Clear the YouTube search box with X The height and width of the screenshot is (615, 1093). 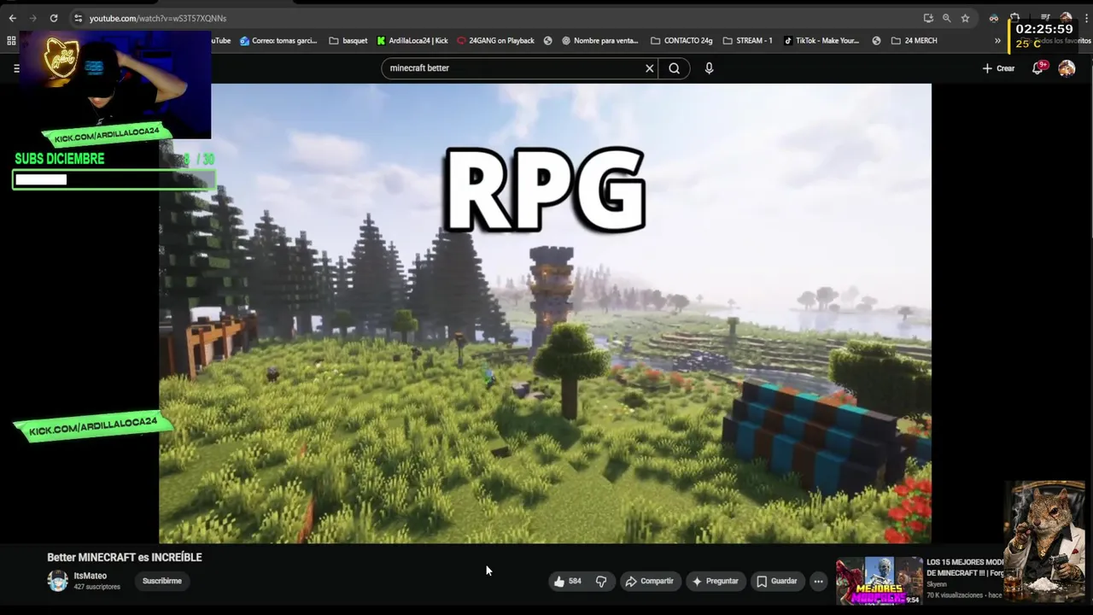click(x=649, y=68)
